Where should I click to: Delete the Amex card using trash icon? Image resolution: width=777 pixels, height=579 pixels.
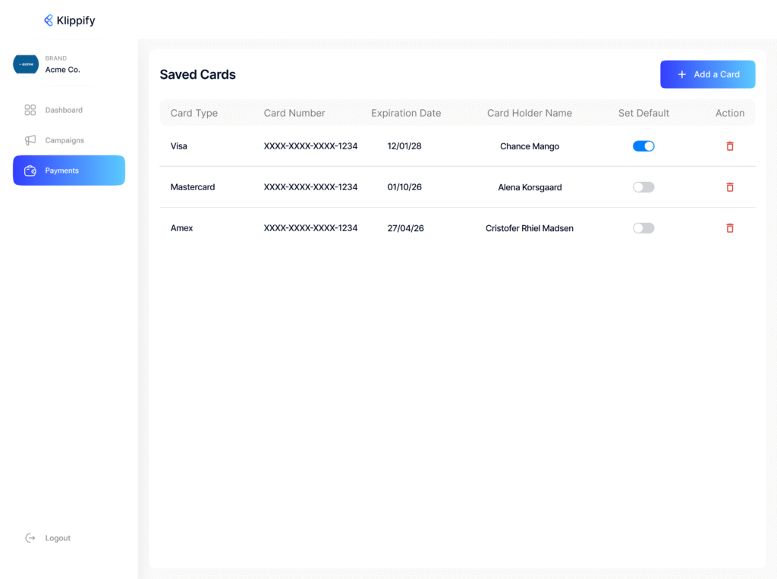tap(730, 228)
